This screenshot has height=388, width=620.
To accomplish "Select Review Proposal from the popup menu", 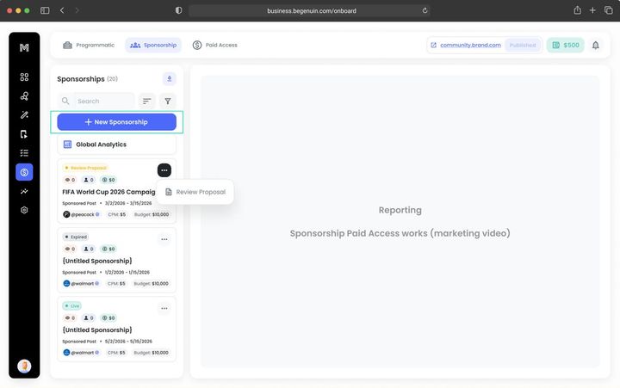I will pyautogui.click(x=195, y=192).
